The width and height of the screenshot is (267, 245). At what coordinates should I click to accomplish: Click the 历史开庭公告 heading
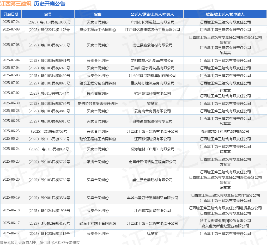click(50, 4)
